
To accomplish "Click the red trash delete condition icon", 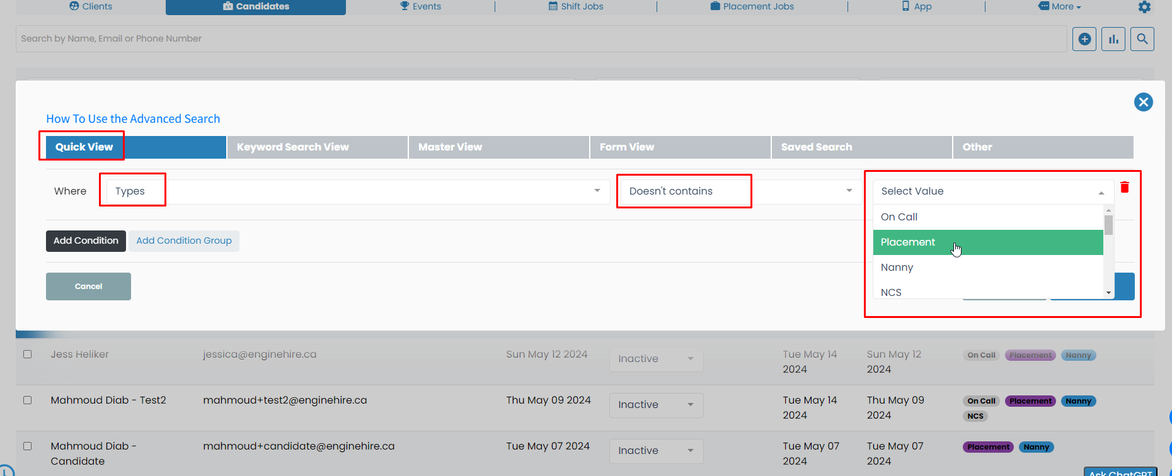I will 1125,187.
